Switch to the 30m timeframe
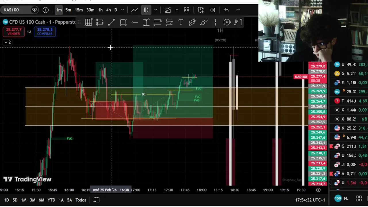 pos(90,10)
